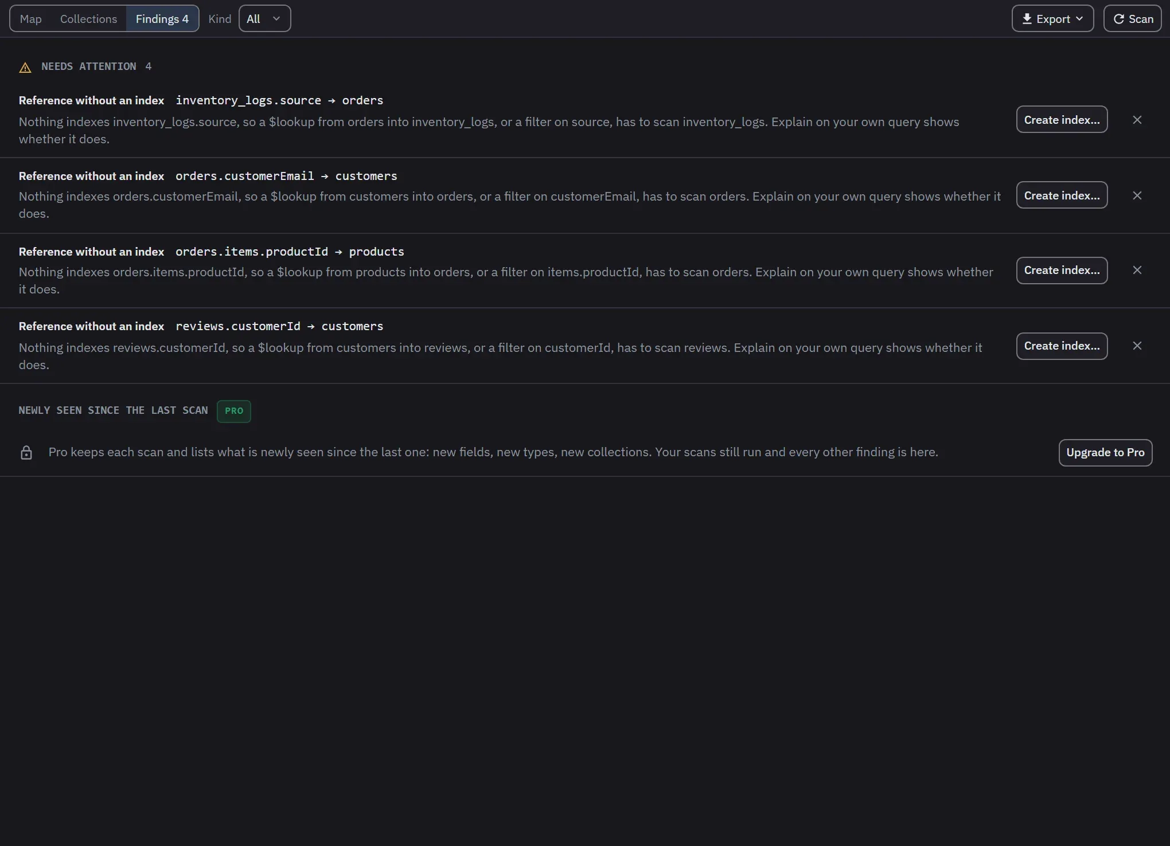Click the Pro keeps each scan message
This screenshot has width=1170, height=846.
click(x=493, y=452)
